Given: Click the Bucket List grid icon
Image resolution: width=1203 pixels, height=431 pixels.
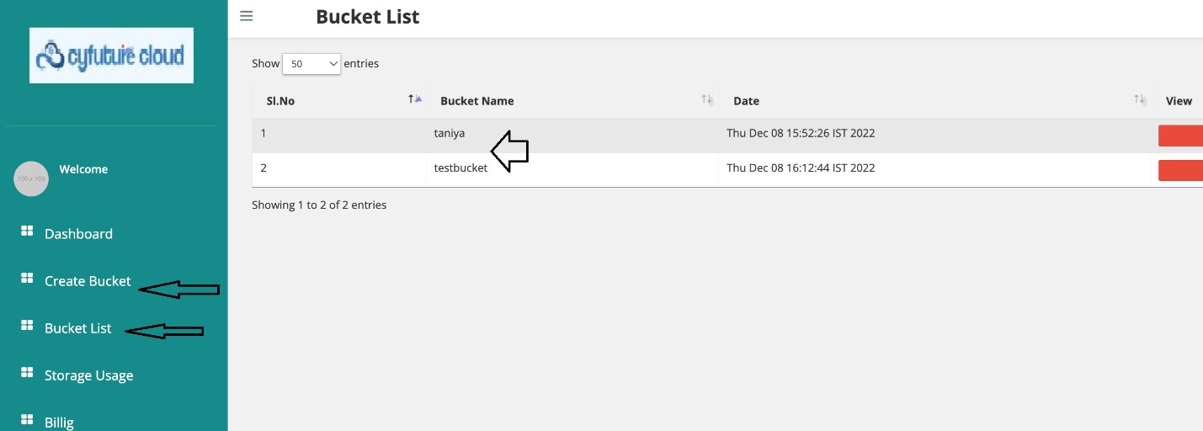Looking at the screenshot, I should click(27, 325).
